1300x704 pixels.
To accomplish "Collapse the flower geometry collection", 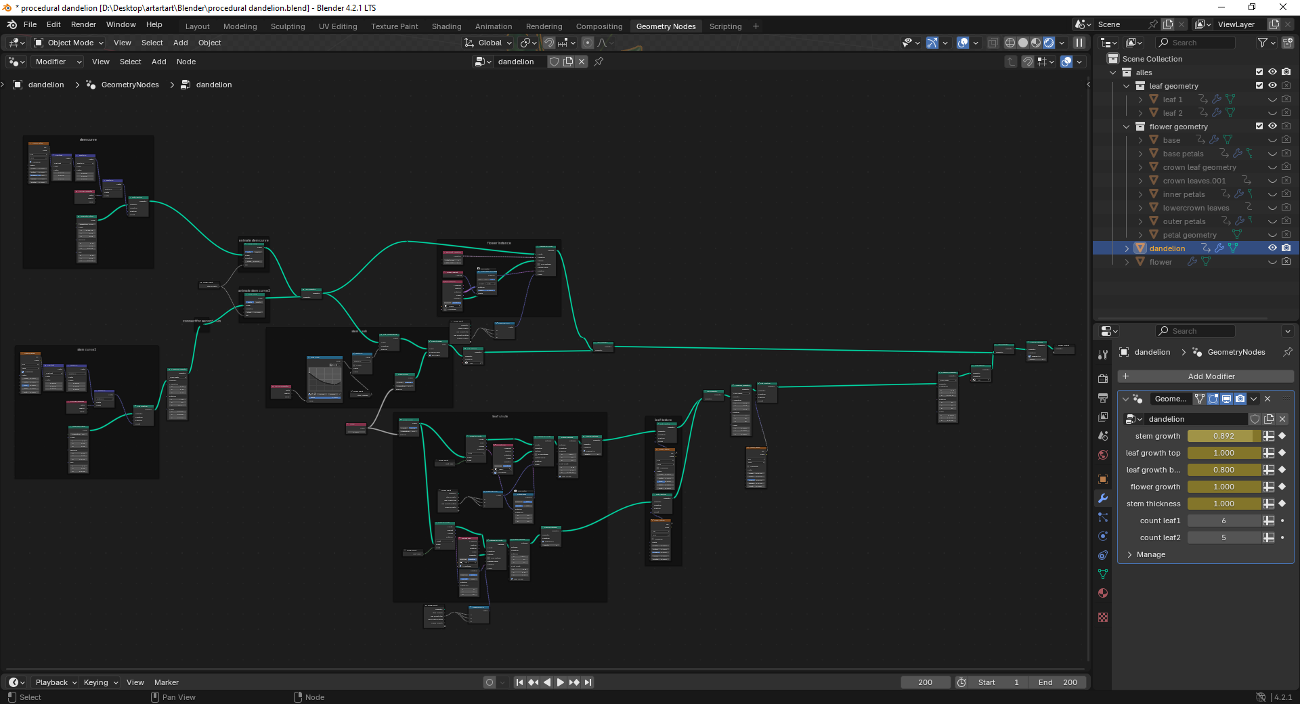I will [x=1127, y=127].
